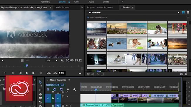Click the source V1 patch button
Image resolution: width=191 pixels, height=107 pixels.
[x=48, y=99]
